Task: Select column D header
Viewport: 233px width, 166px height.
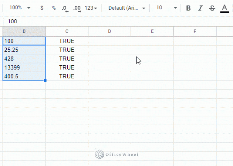Action: pos(110,31)
